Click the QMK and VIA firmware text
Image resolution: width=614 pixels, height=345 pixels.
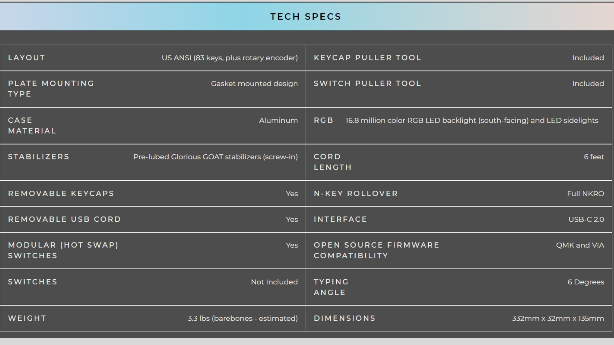pyautogui.click(x=580, y=245)
